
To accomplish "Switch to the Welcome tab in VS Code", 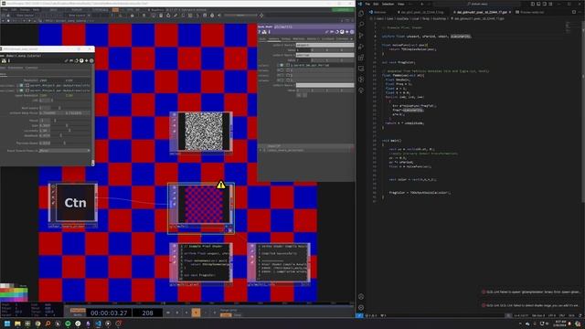I will [378, 12].
